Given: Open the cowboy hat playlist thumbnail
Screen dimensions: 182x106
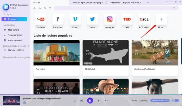Looking at the screenshot, I should [106, 87].
